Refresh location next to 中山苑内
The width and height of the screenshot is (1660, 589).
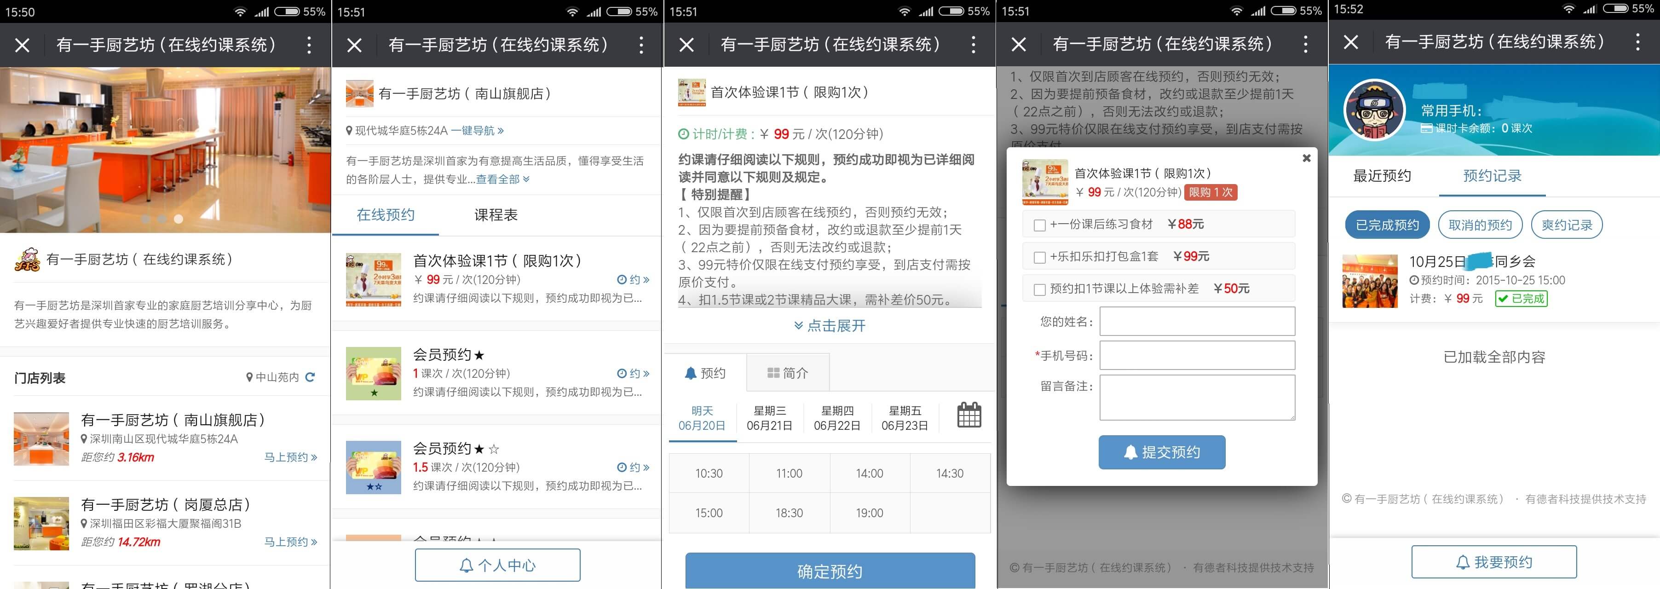click(x=310, y=377)
